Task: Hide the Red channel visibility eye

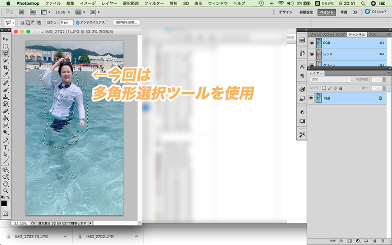Action: pos(312,54)
